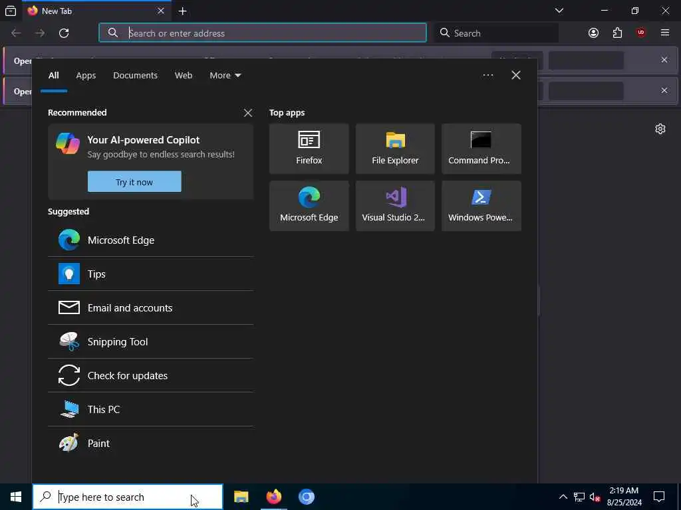Open File Explorer from taskbar
The width and height of the screenshot is (681, 510).
[x=241, y=497]
